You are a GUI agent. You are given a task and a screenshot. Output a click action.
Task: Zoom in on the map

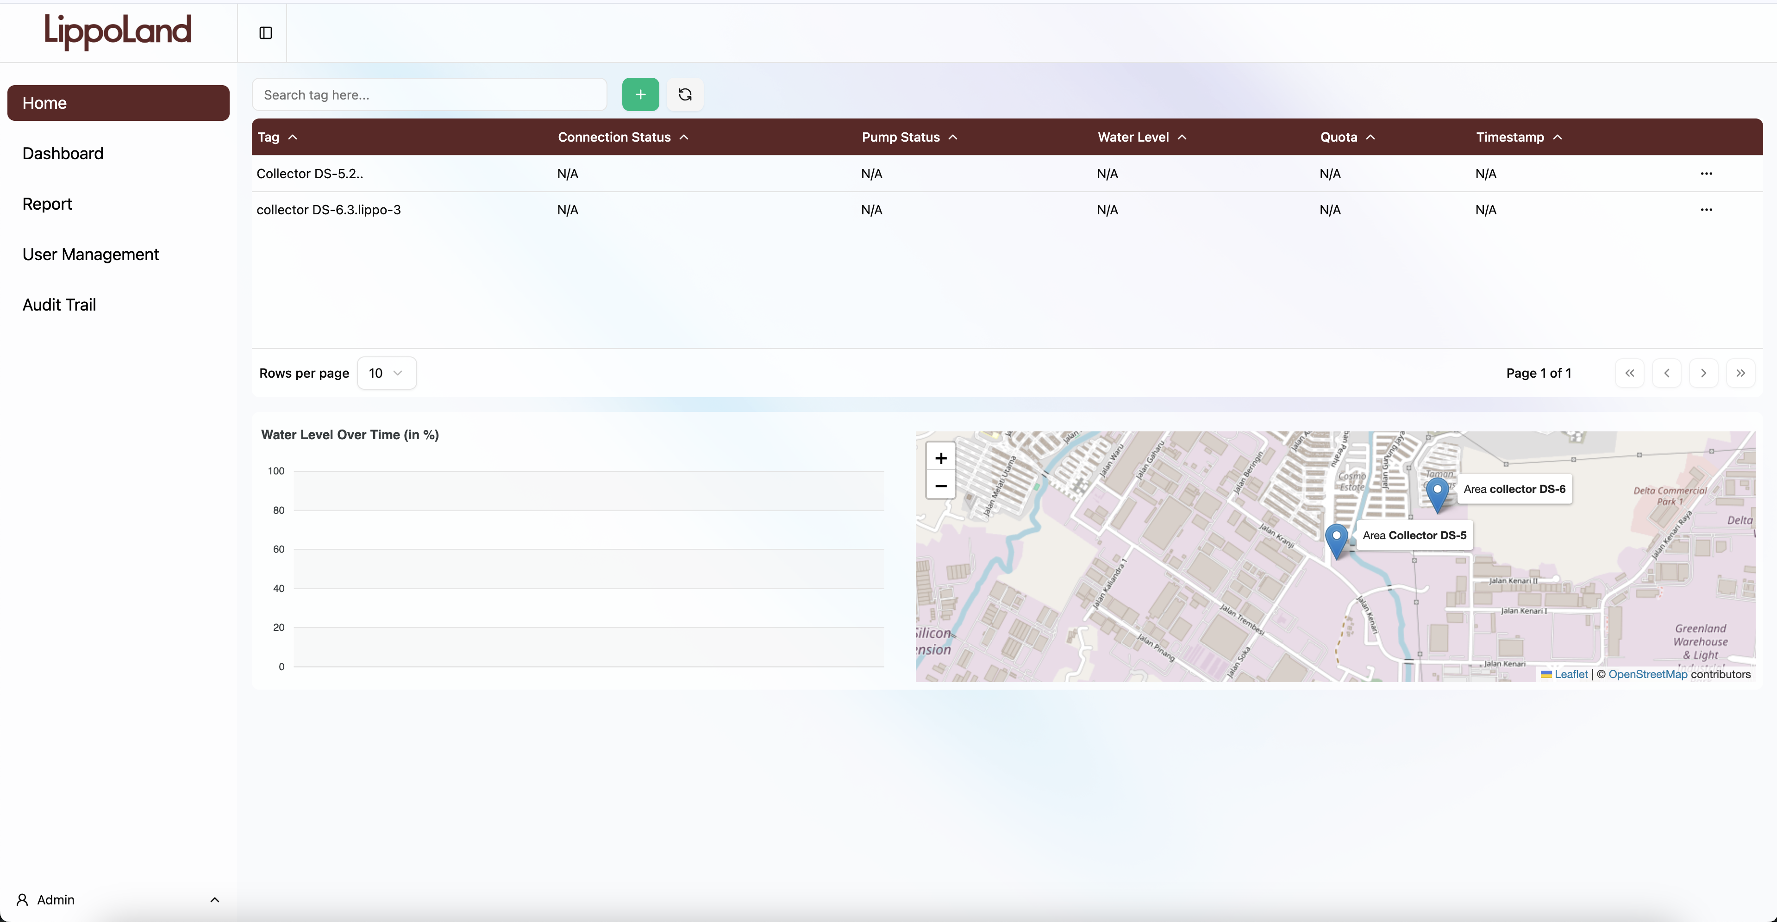[940, 458]
